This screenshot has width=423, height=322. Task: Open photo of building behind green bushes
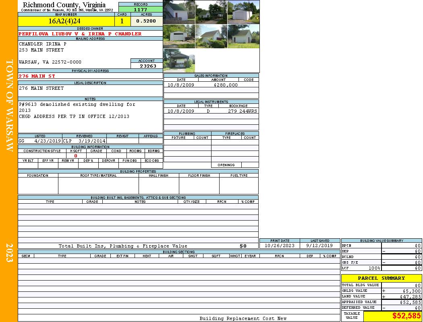[x=211, y=36]
